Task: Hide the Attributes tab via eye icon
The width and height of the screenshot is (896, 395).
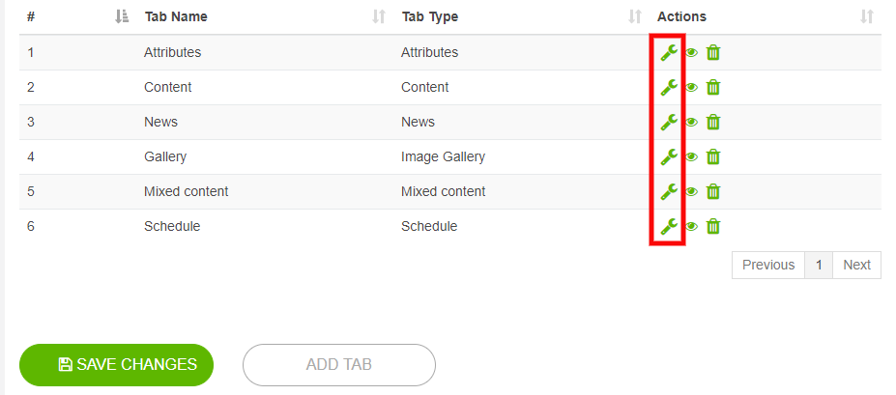Action: (x=691, y=53)
